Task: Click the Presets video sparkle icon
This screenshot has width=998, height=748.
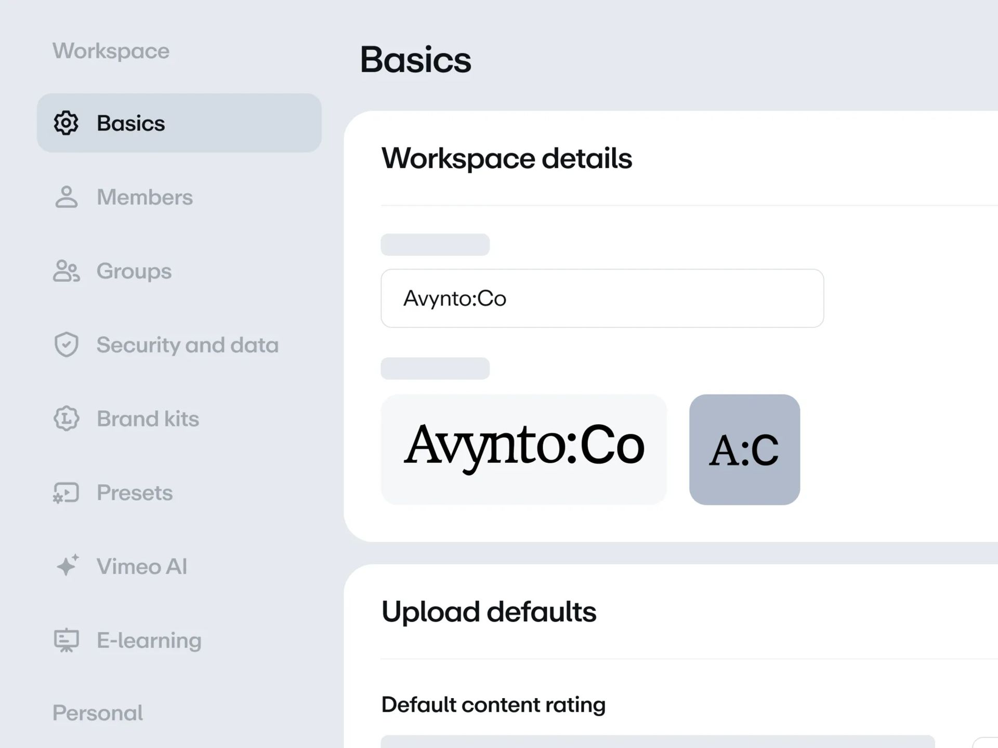Action: [x=66, y=492]
